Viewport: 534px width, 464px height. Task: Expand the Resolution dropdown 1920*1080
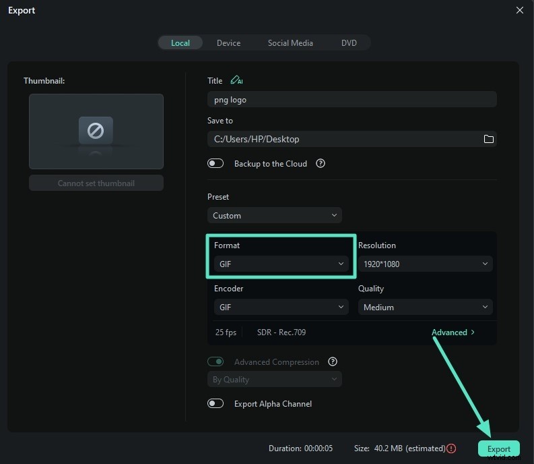(425, 264)
